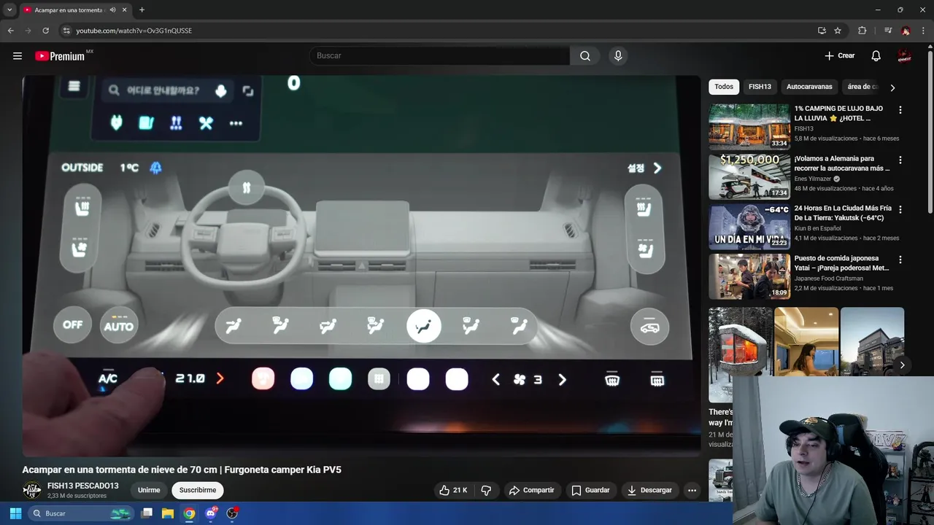Image resolution: width=934 pixels, height=525 pixels.
Task: Open the Chrome profile avatar
Action: point(906,31)
